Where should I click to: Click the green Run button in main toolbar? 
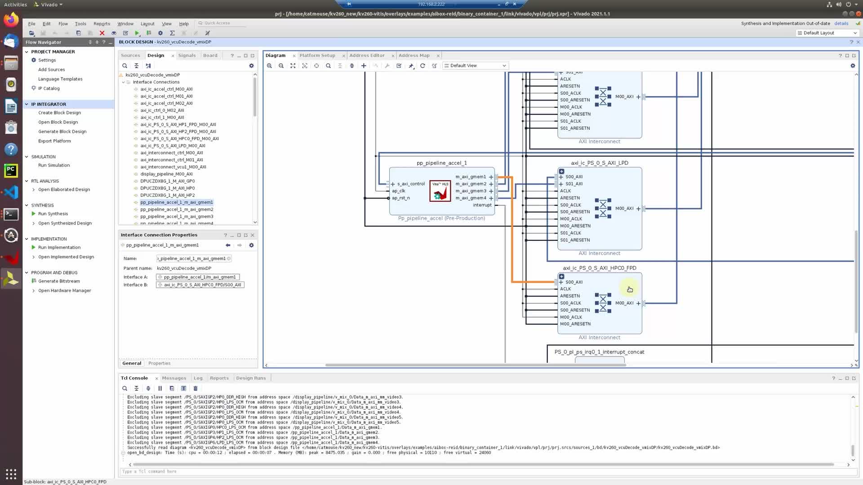(137, 33)
